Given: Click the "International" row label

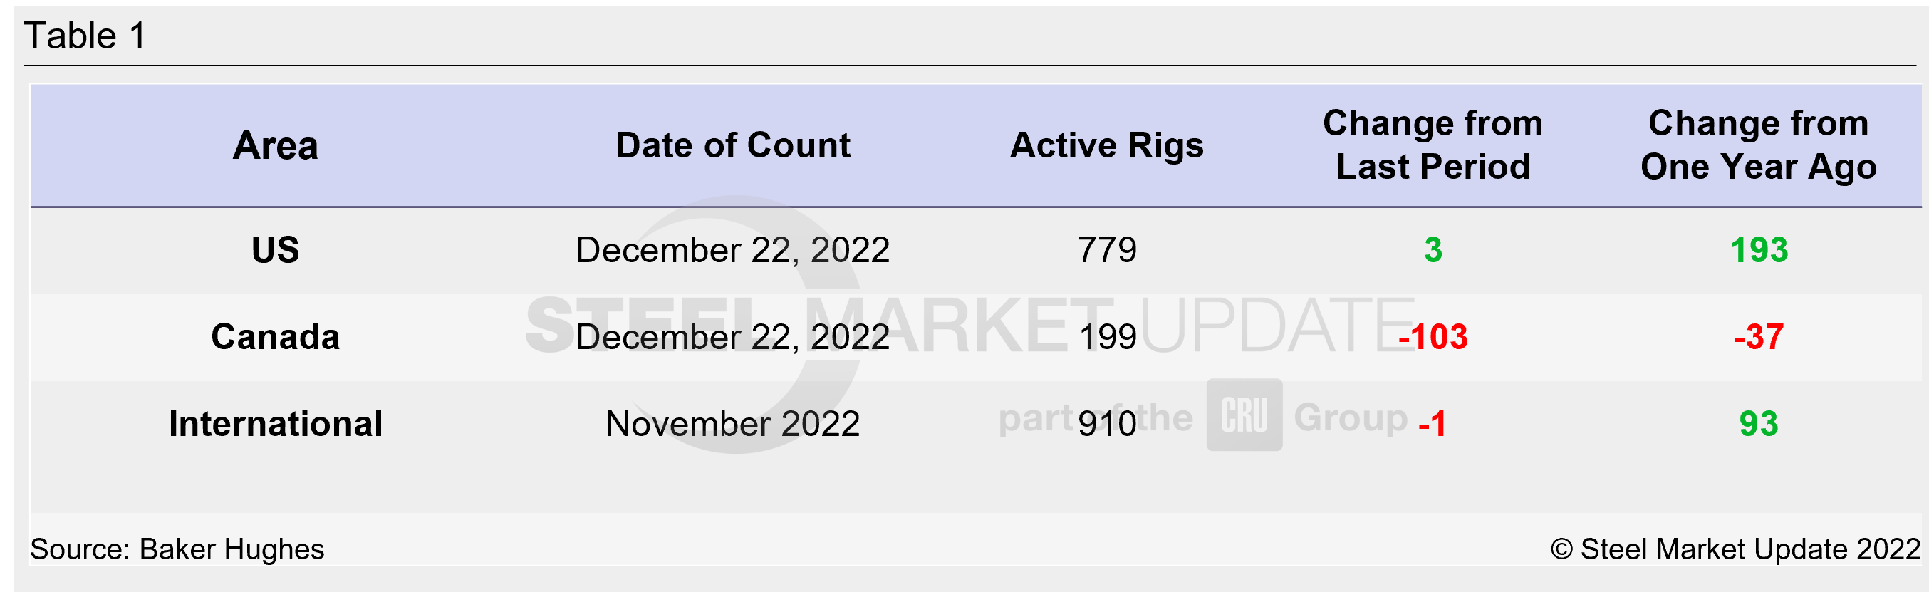Looking at the screenshot, I should (276, 423).
